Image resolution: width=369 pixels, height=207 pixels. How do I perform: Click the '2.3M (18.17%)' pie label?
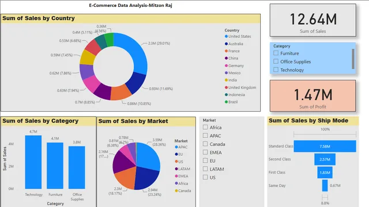pos(115,191)
